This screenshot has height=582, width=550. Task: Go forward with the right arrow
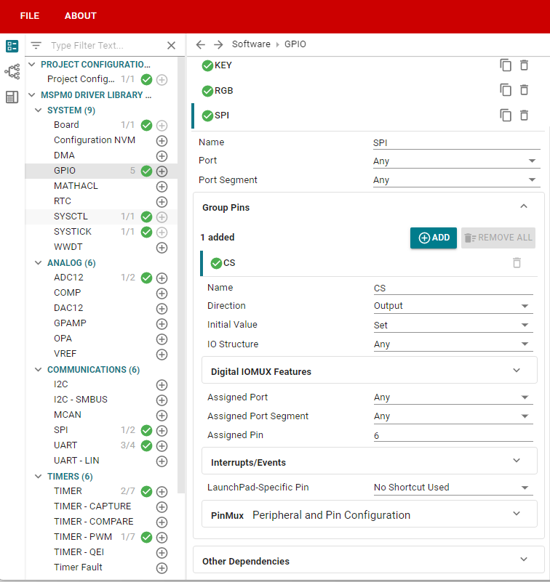click(x=218, y=44)
